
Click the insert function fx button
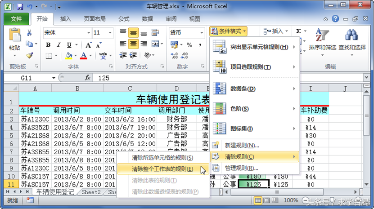[x=88, y=78]
